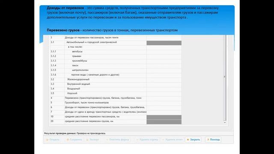The height and width of the screenshot is (154, 274).
Task: Select the row label Железнодорожный
Action: coord(78,80)
